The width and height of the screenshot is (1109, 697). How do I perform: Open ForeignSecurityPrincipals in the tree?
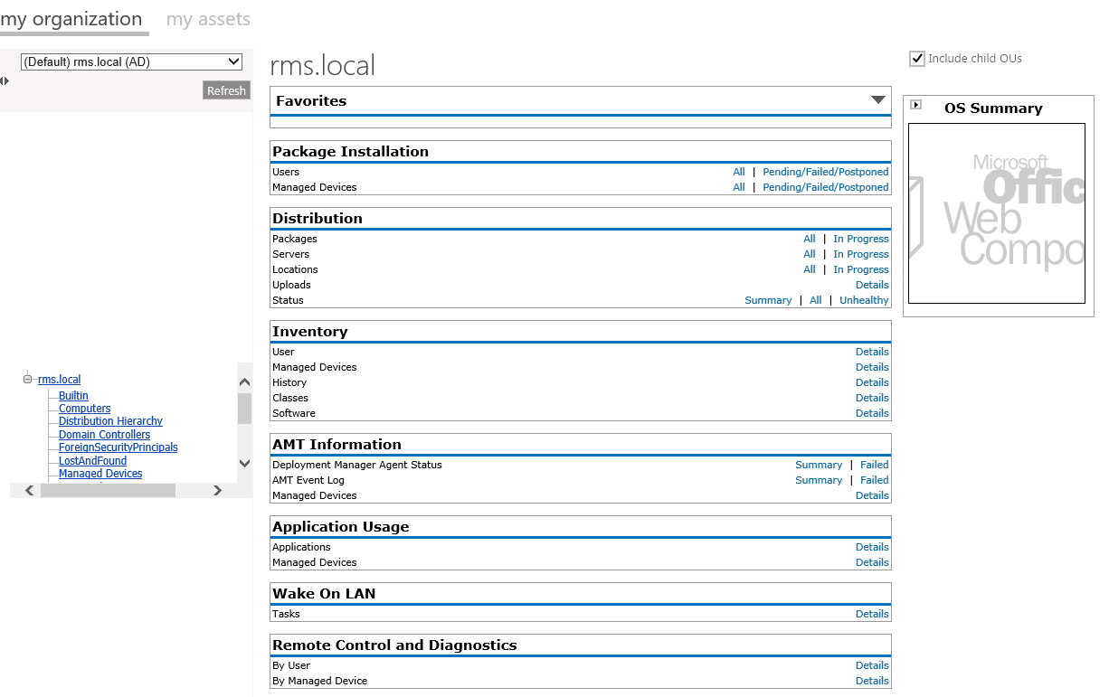118,447
